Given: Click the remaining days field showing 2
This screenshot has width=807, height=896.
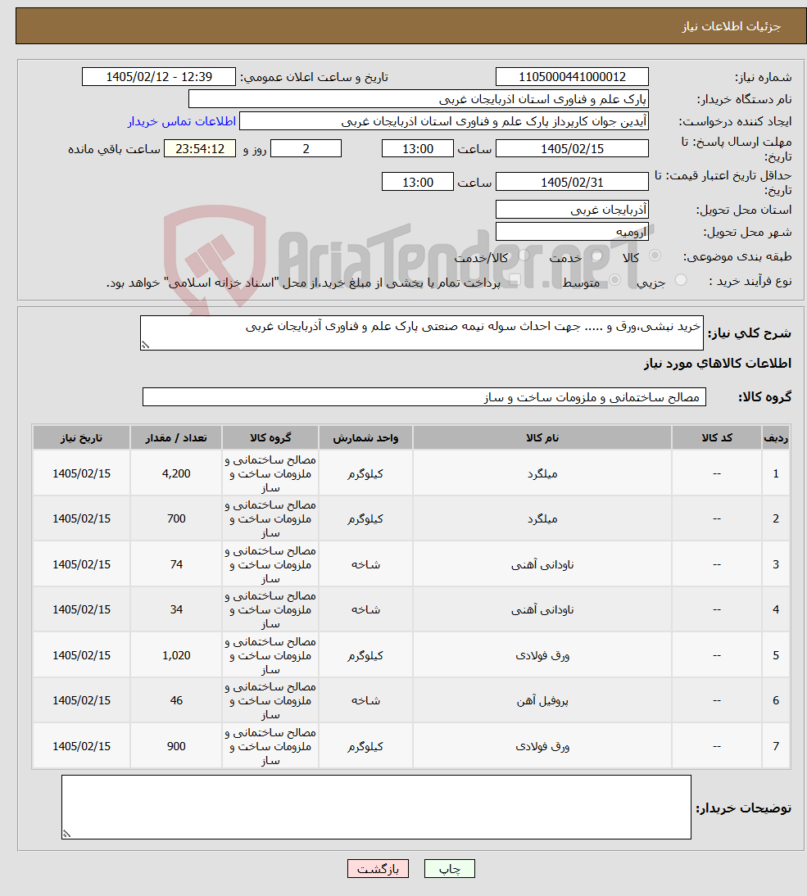Looking at the screenshot, I should tap(306, 148).
